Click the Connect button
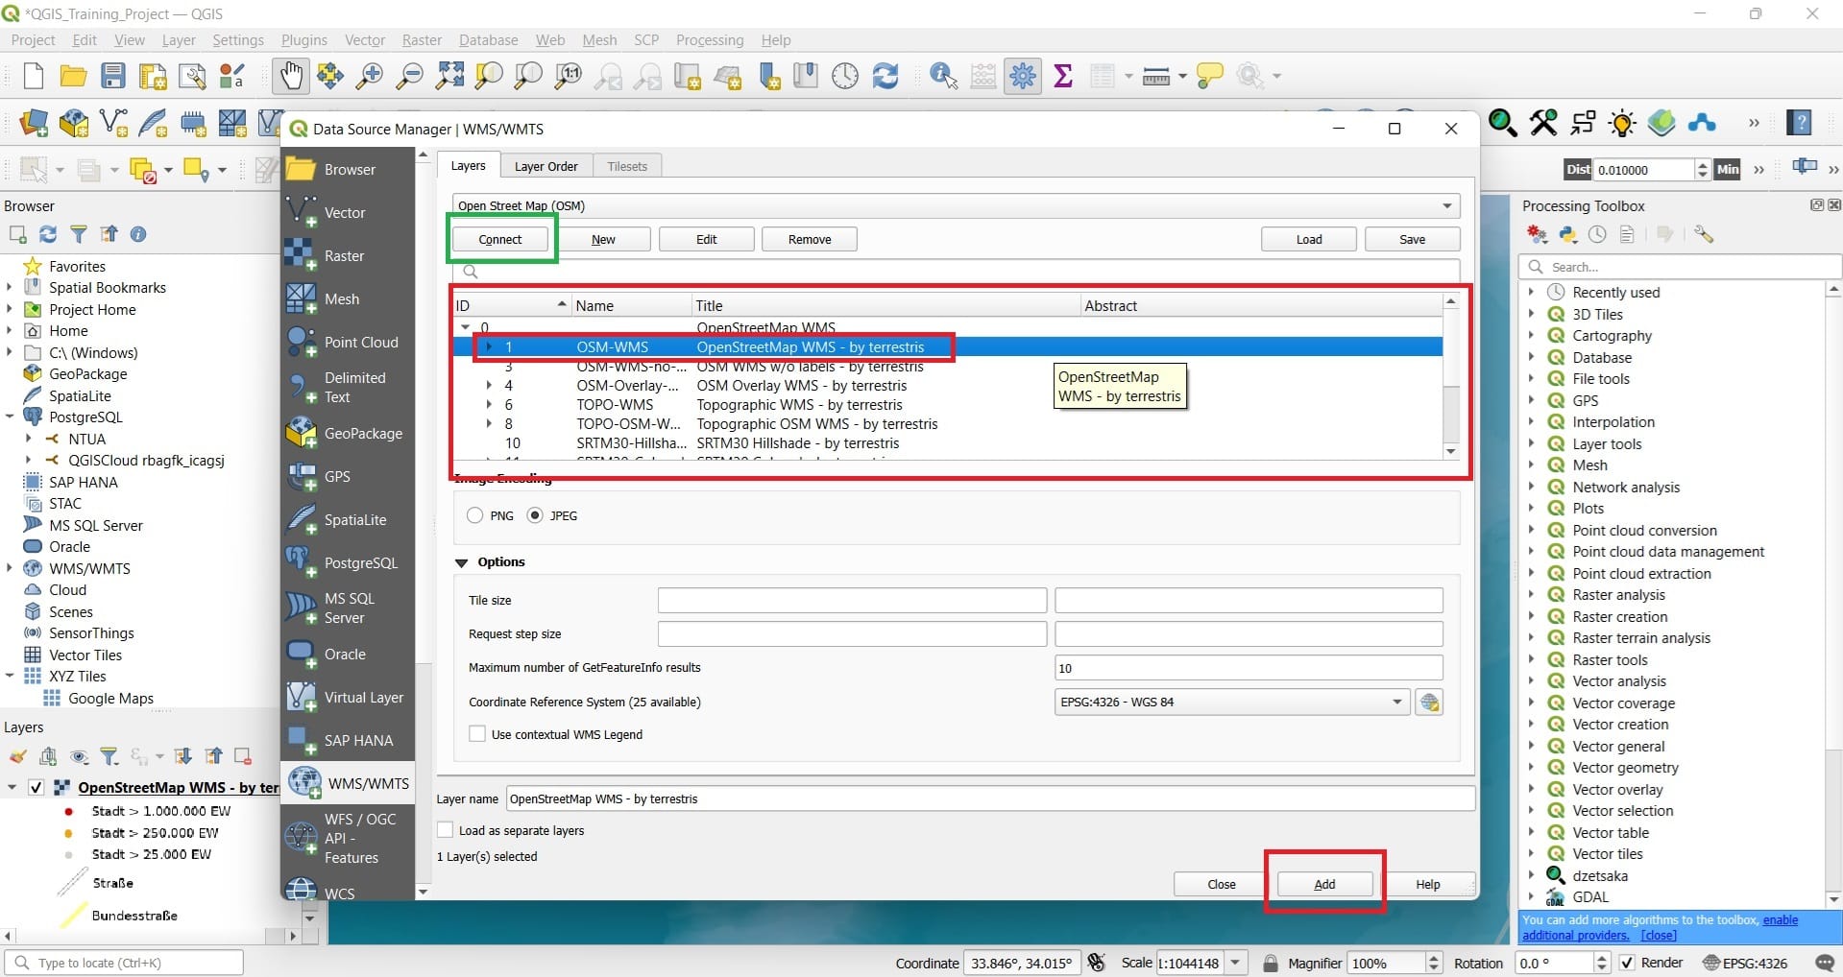The height and width of the screenshot is (977, 1843). tap(500, 239)
